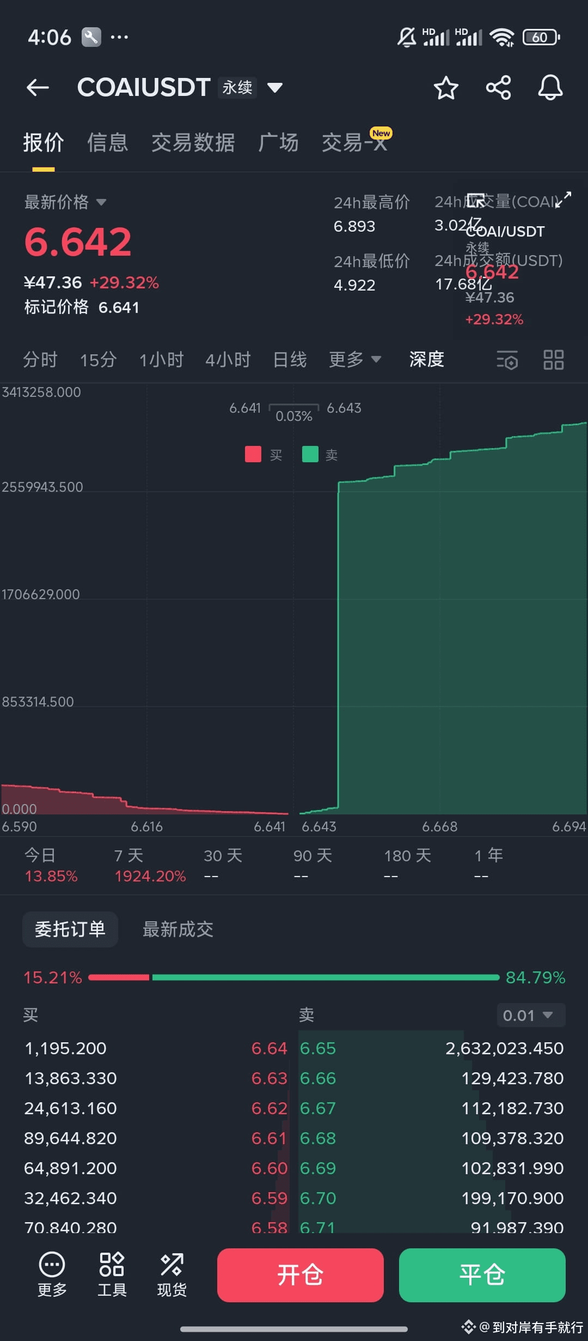This screenshot has width=588, height=1341.
Task: Select bid price 6.63
Action: click(x=269, y=1078)
